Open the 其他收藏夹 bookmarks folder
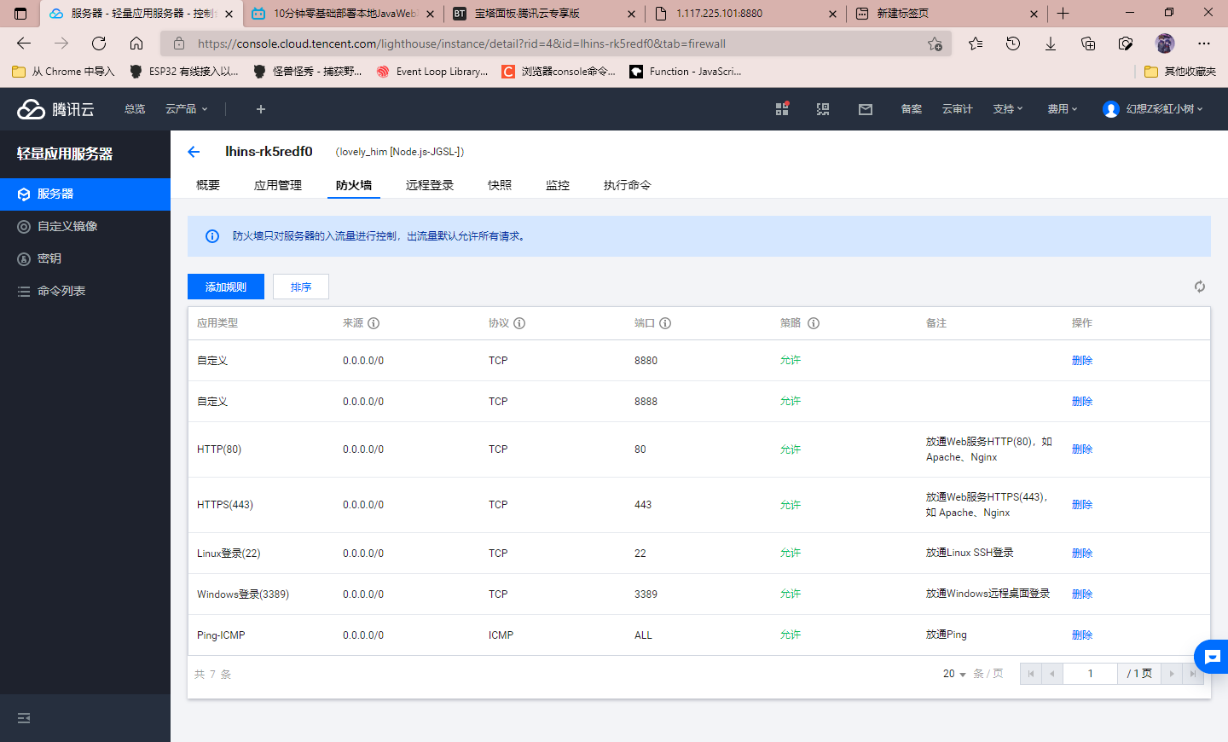 point(1180,72)
